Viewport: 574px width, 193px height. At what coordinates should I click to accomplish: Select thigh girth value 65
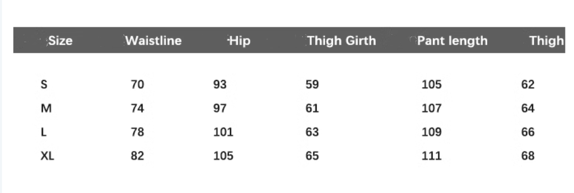pyautogui.click(x=312, y=156)
